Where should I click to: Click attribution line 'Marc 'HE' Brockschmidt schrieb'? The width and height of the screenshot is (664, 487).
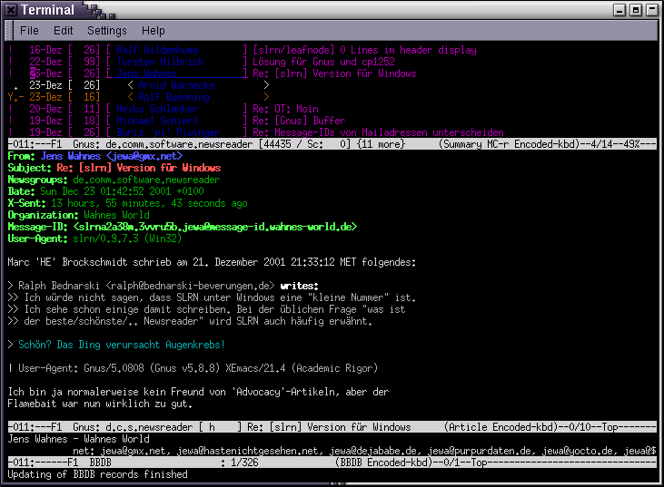pos(212,262)
